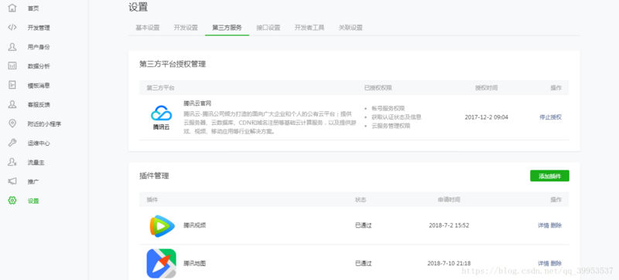Select 推广 in the sidebar

(33, 182)
